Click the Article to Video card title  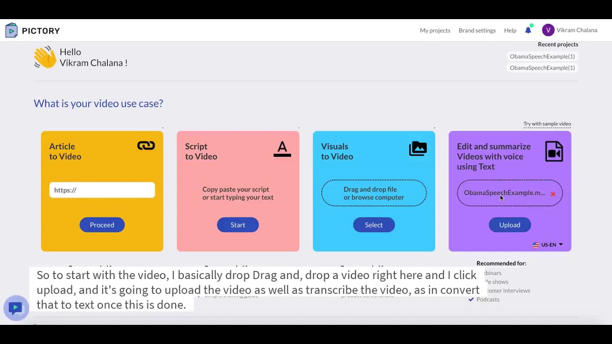[65, 151]
